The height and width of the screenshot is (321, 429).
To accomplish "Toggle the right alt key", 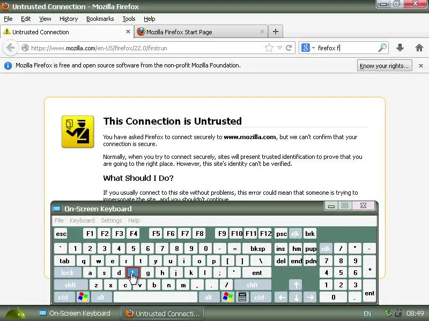I will click(x=209, y=297).
